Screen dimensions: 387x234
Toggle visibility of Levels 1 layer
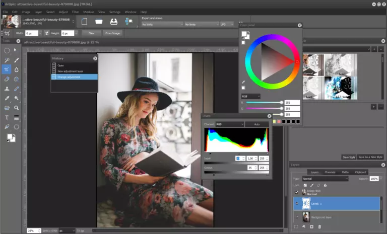click(297, 203)
